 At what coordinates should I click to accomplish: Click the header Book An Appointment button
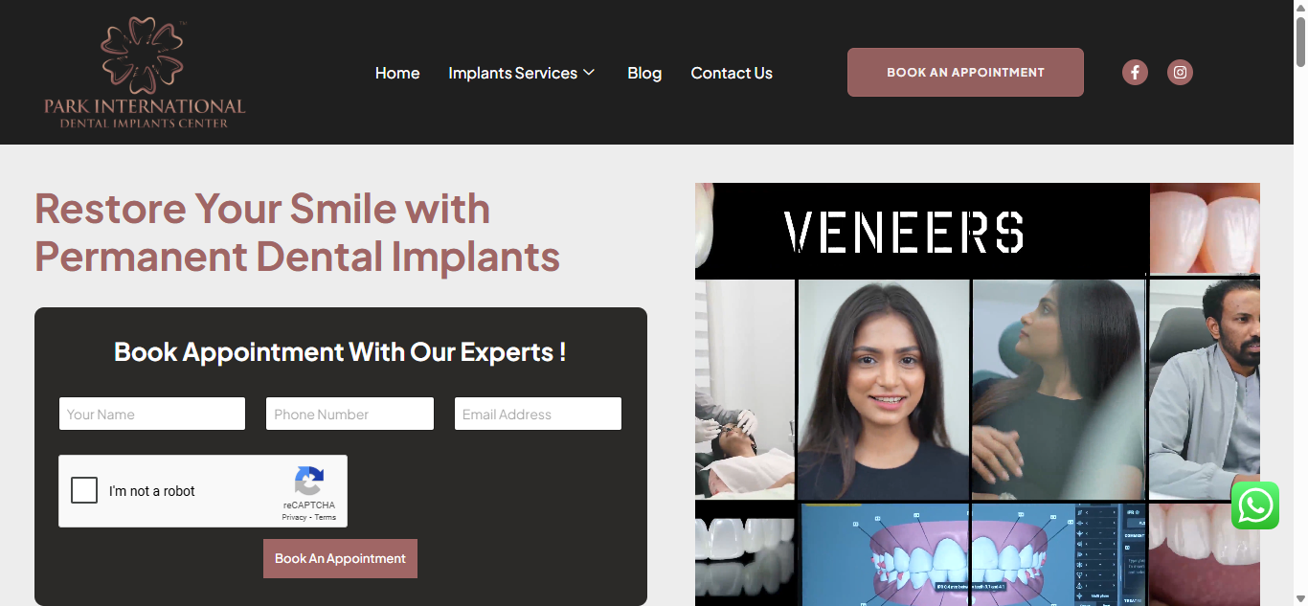click(965, 72)
